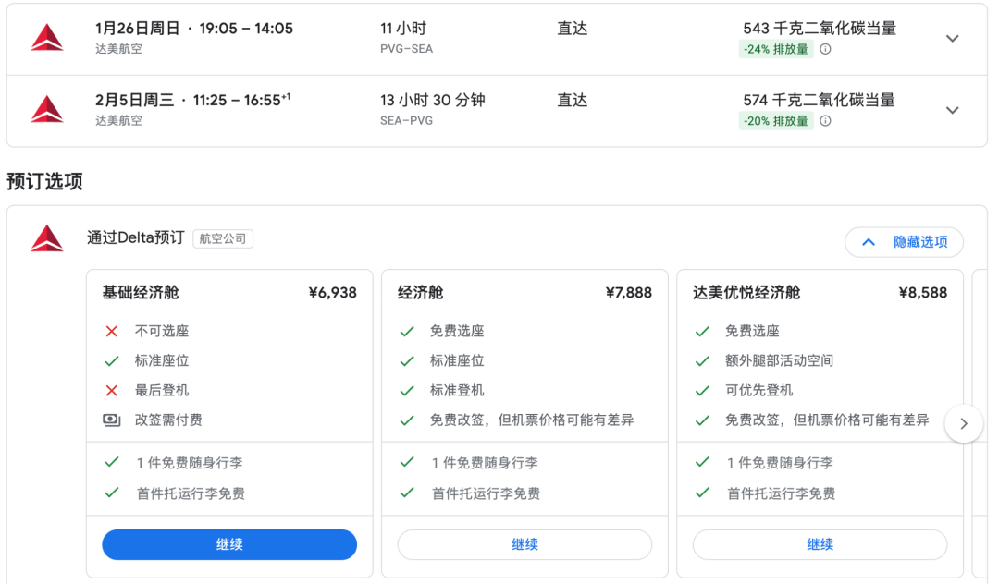The height and width of the screenshot is (584, 999).
Task: Show next fare options with right arrow
Action: coord(963,424)
